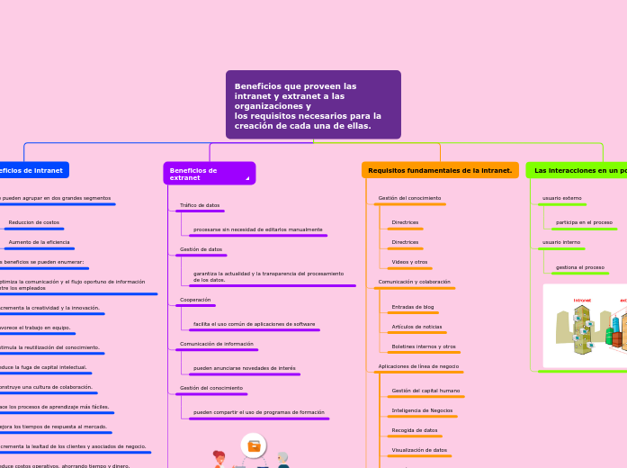Click 'gestiona el proceso' item
The height and width of the screenshot is (468, 627).
coord(580,267)
